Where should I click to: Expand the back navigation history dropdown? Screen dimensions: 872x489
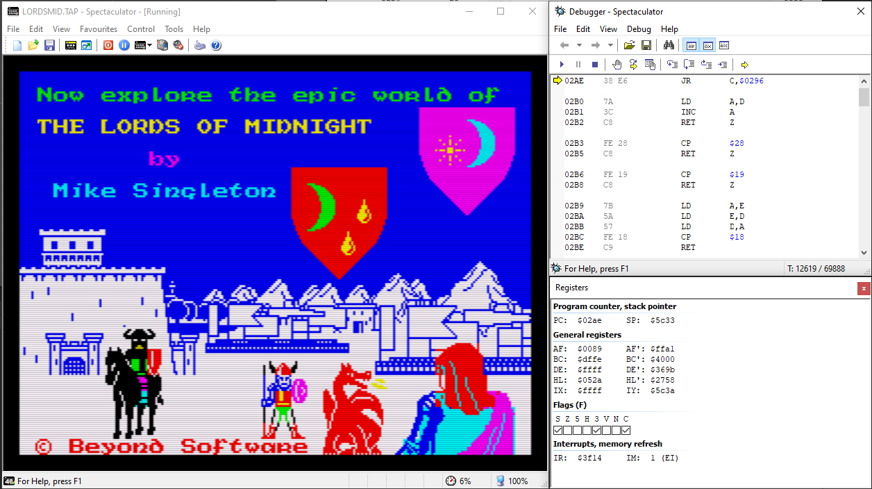[579, 45]
